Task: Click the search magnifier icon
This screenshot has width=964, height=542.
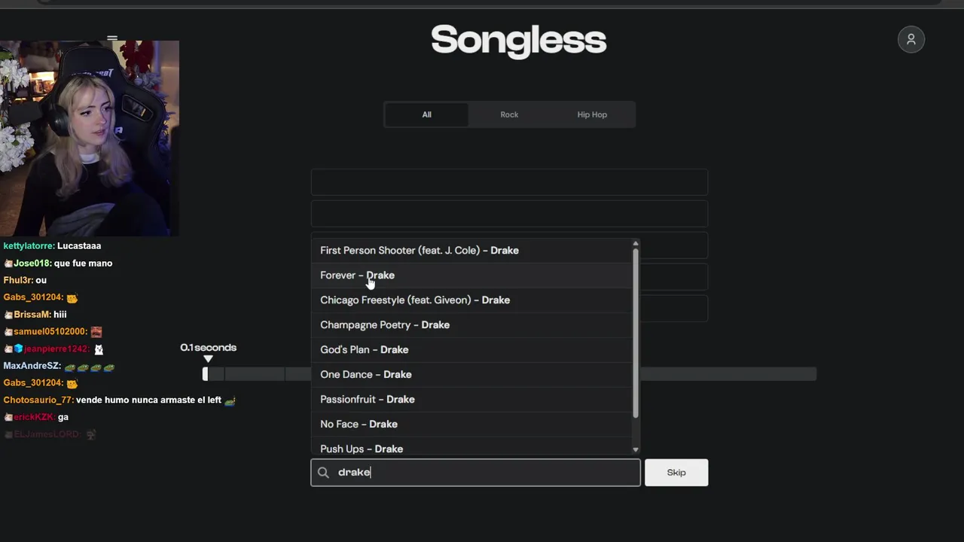Action: point(323,472)
